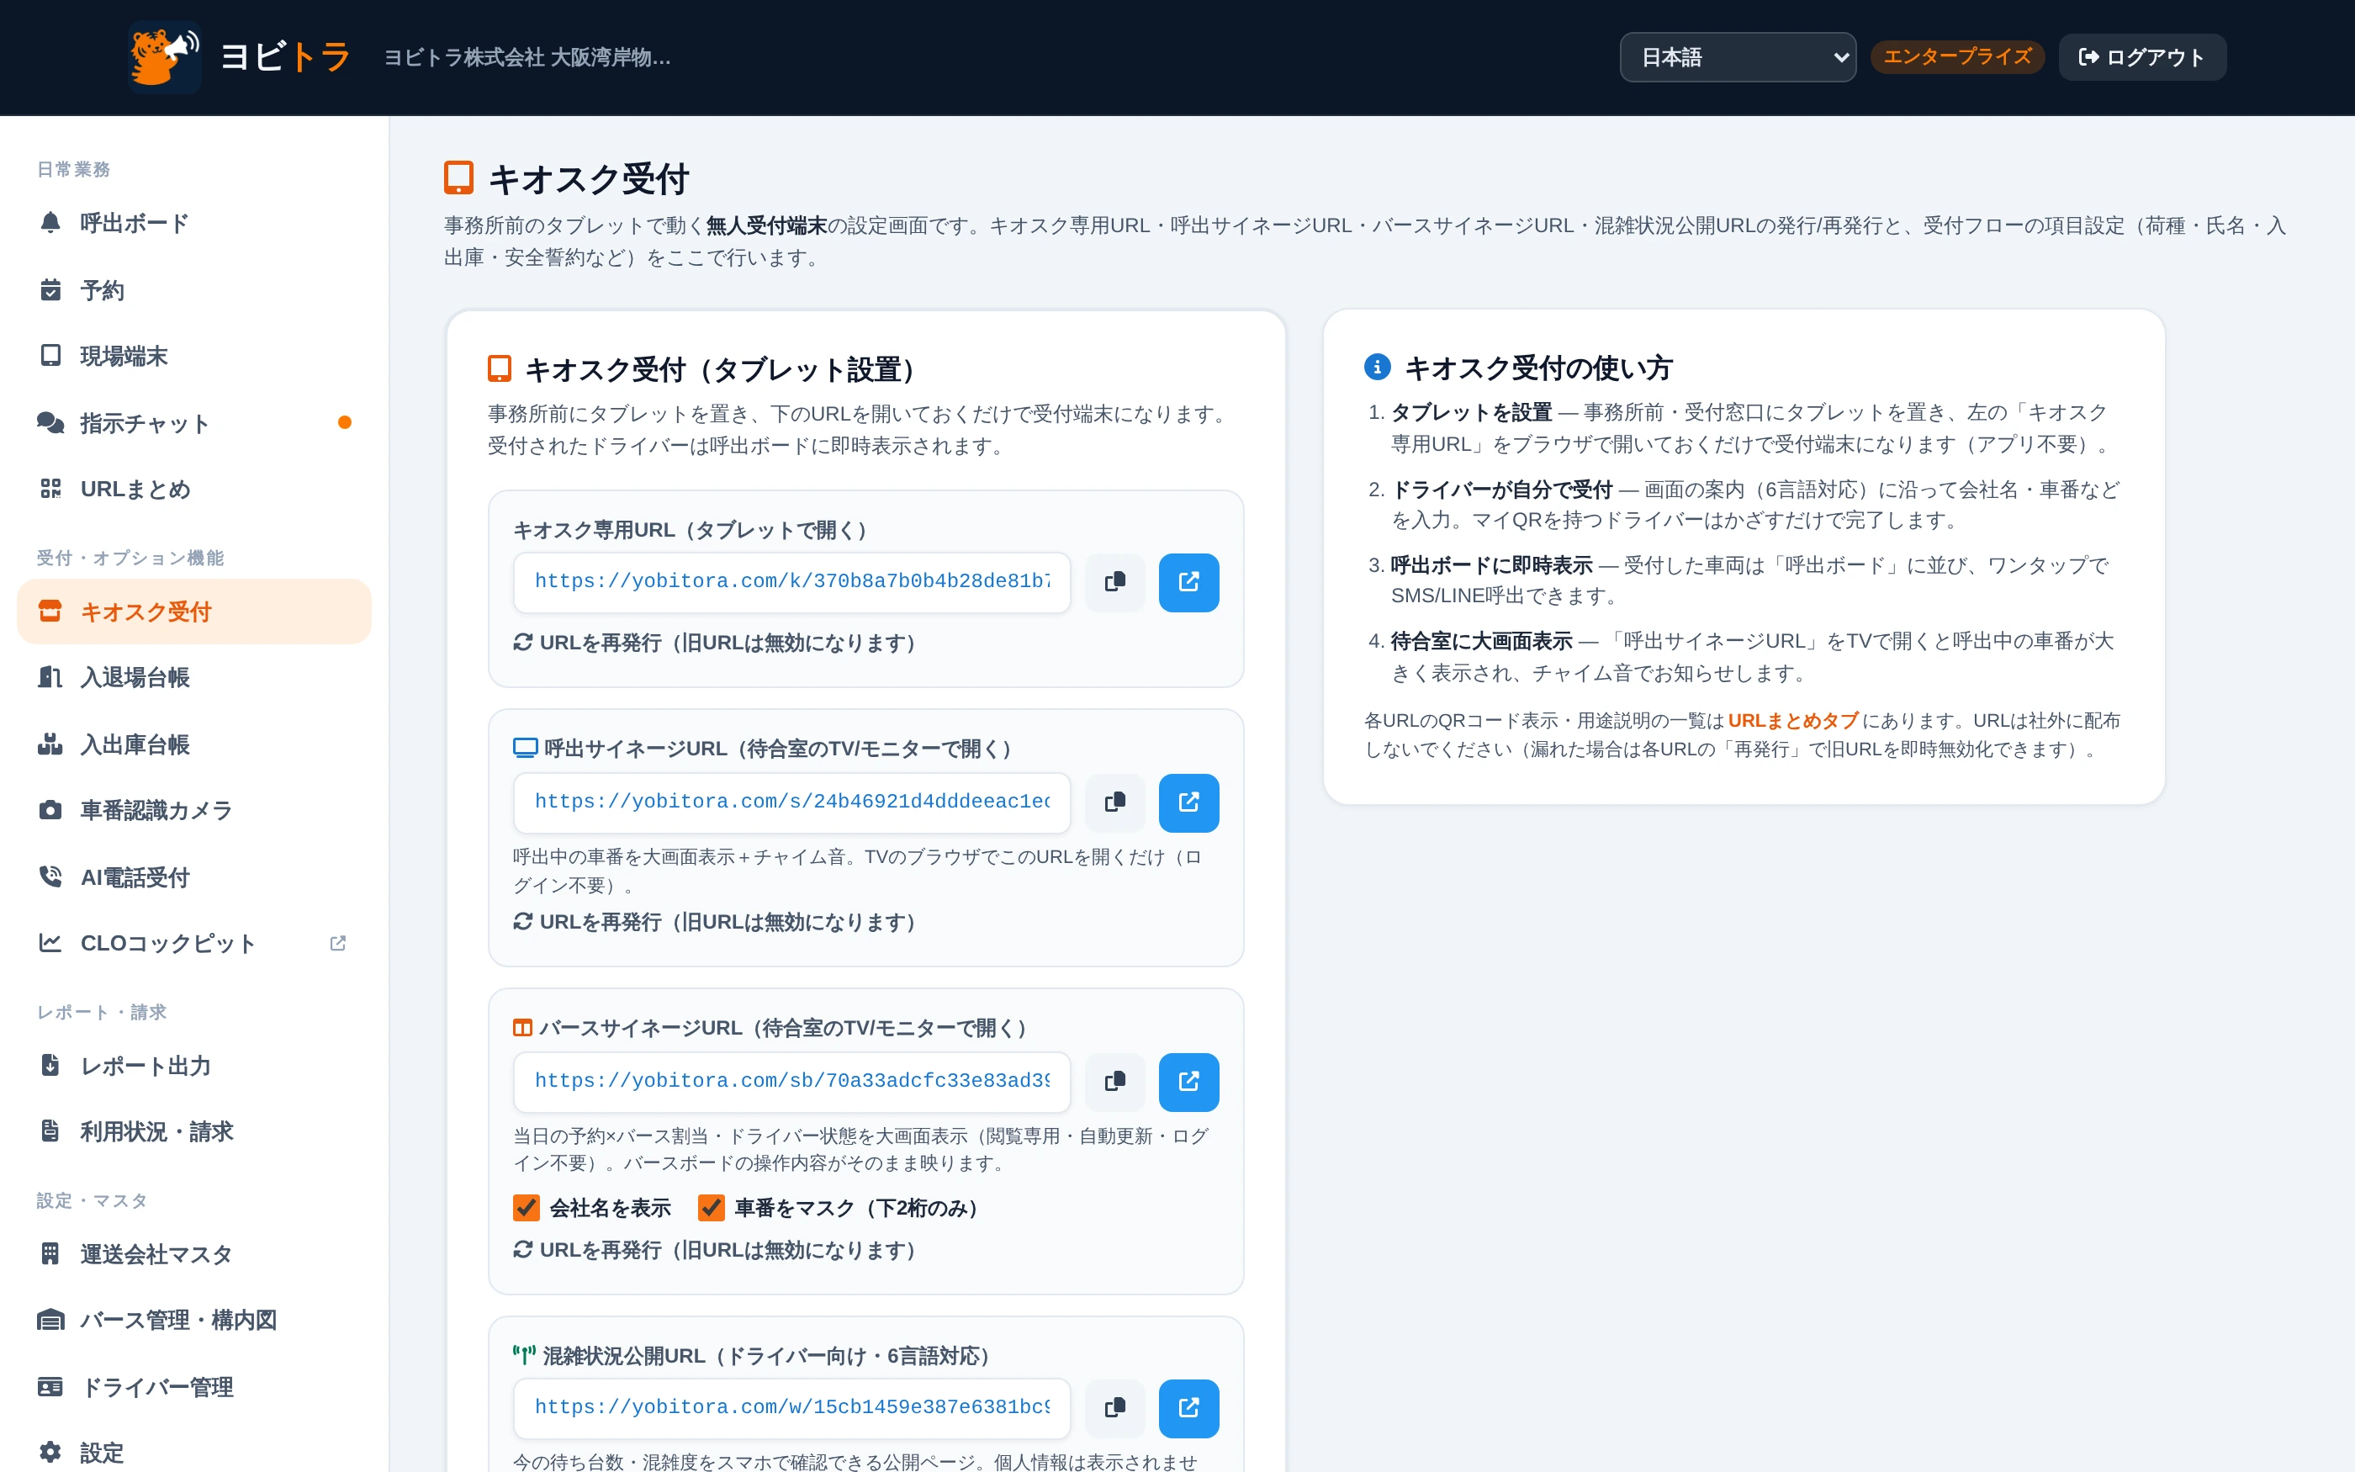Click the tablet icon beside 現場端末
The width and height of the screenshot is (2355, 1472).
click(x=50, y=355)
